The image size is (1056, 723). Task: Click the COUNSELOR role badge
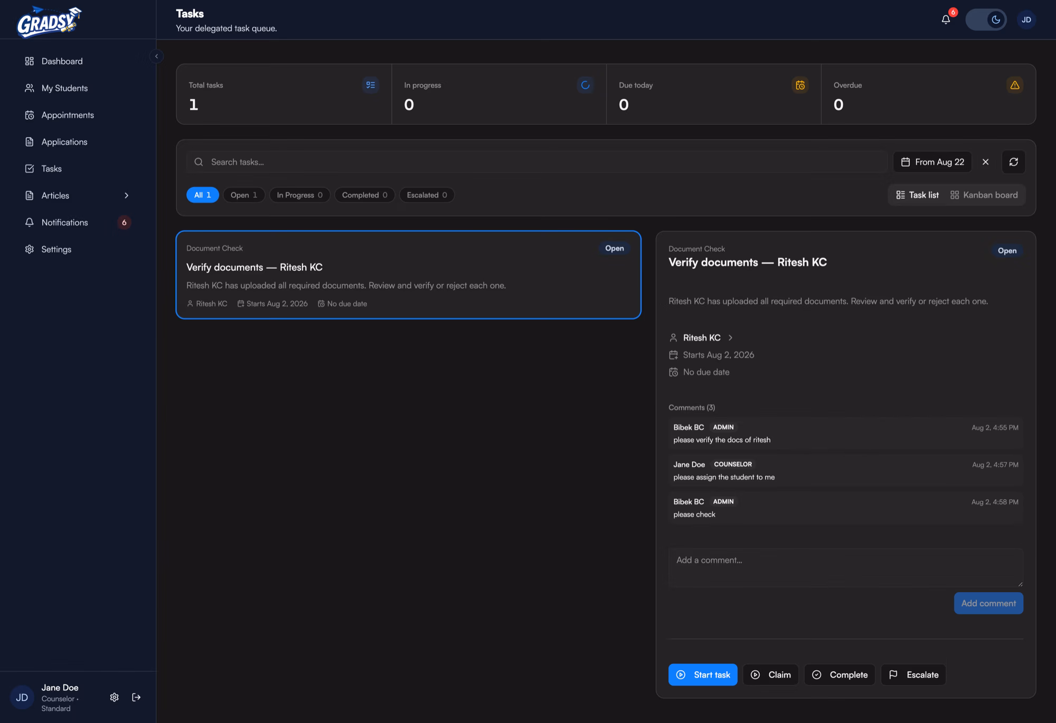733,464
